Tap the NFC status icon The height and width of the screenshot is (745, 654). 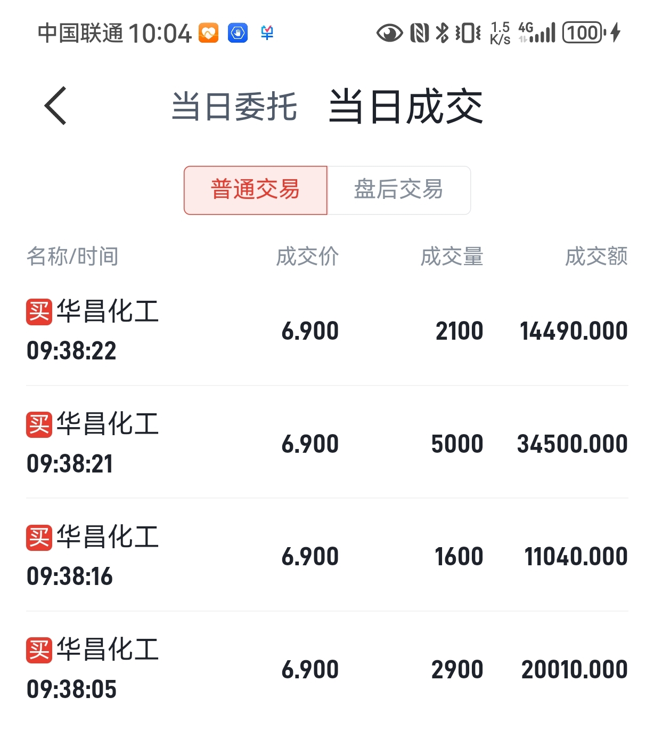click(x=420, y=33)
